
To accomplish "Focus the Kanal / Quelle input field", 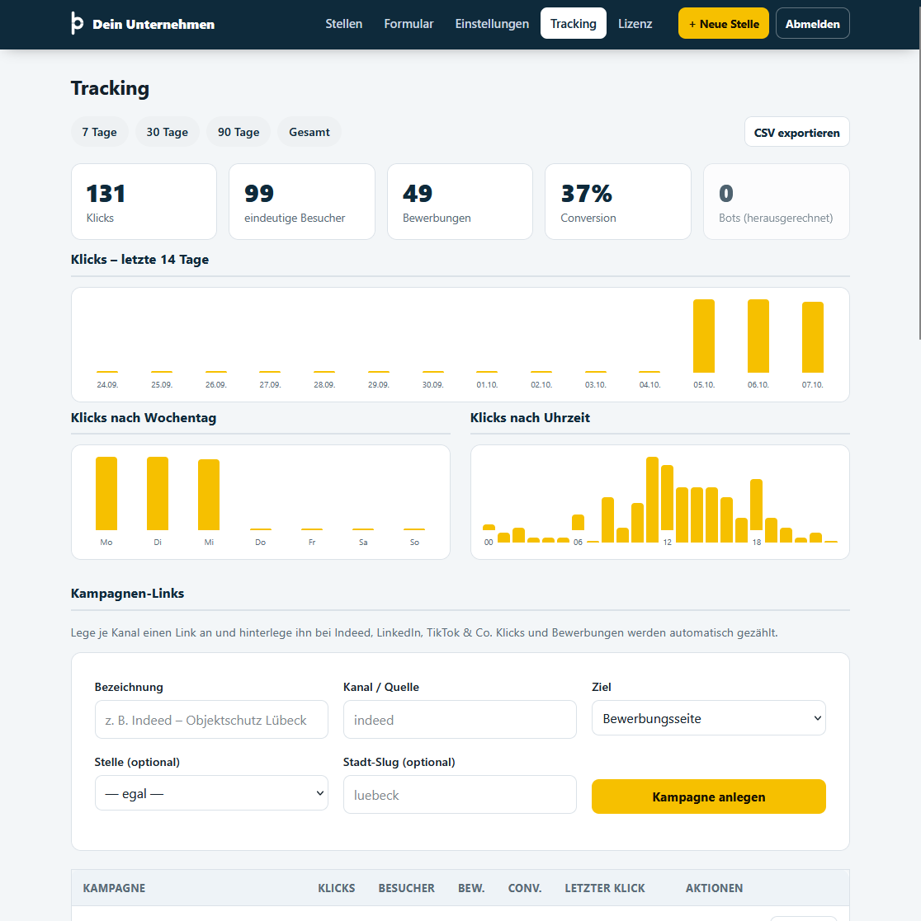I will click(x=460, y=720).
